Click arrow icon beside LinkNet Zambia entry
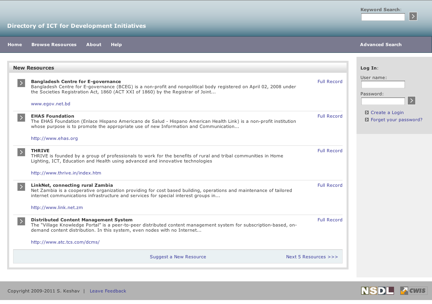This screenshot has height=304, width=432. click(21, 187)
